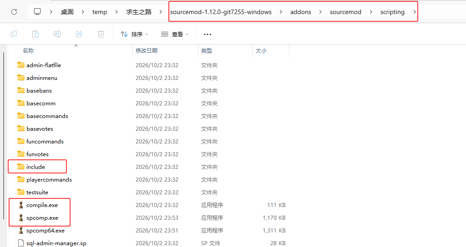This screenshot has width=466, height=247.
Task: Expand chevron after 求生之路 breadcrumb
Action: click(x=161, y=12)
